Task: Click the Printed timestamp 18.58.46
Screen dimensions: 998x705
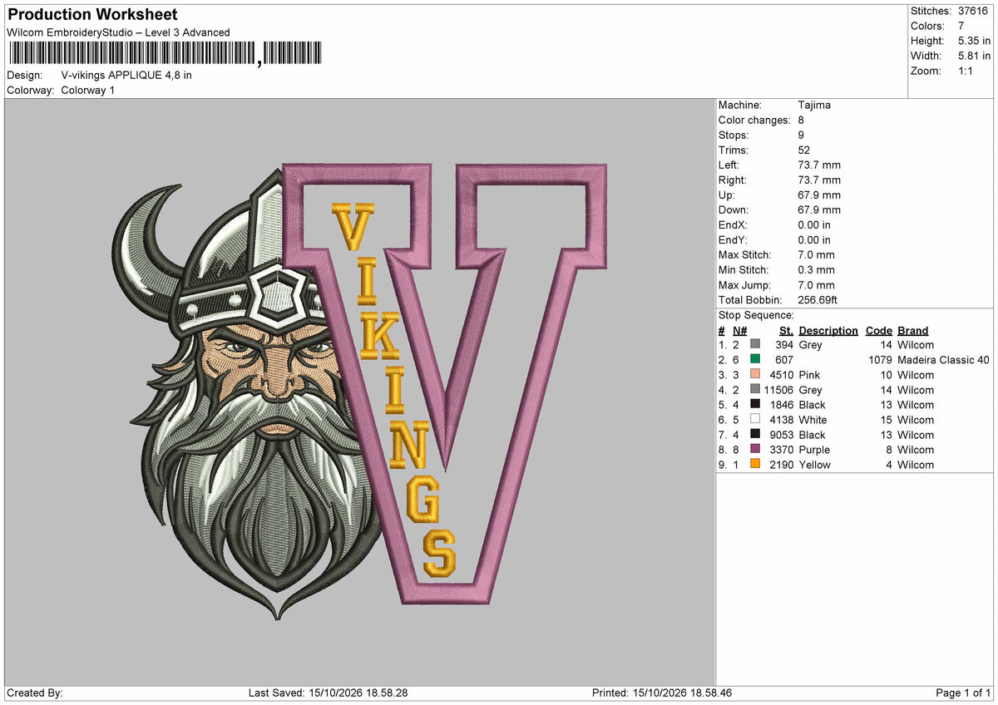Action: click(x=709, y=693)
